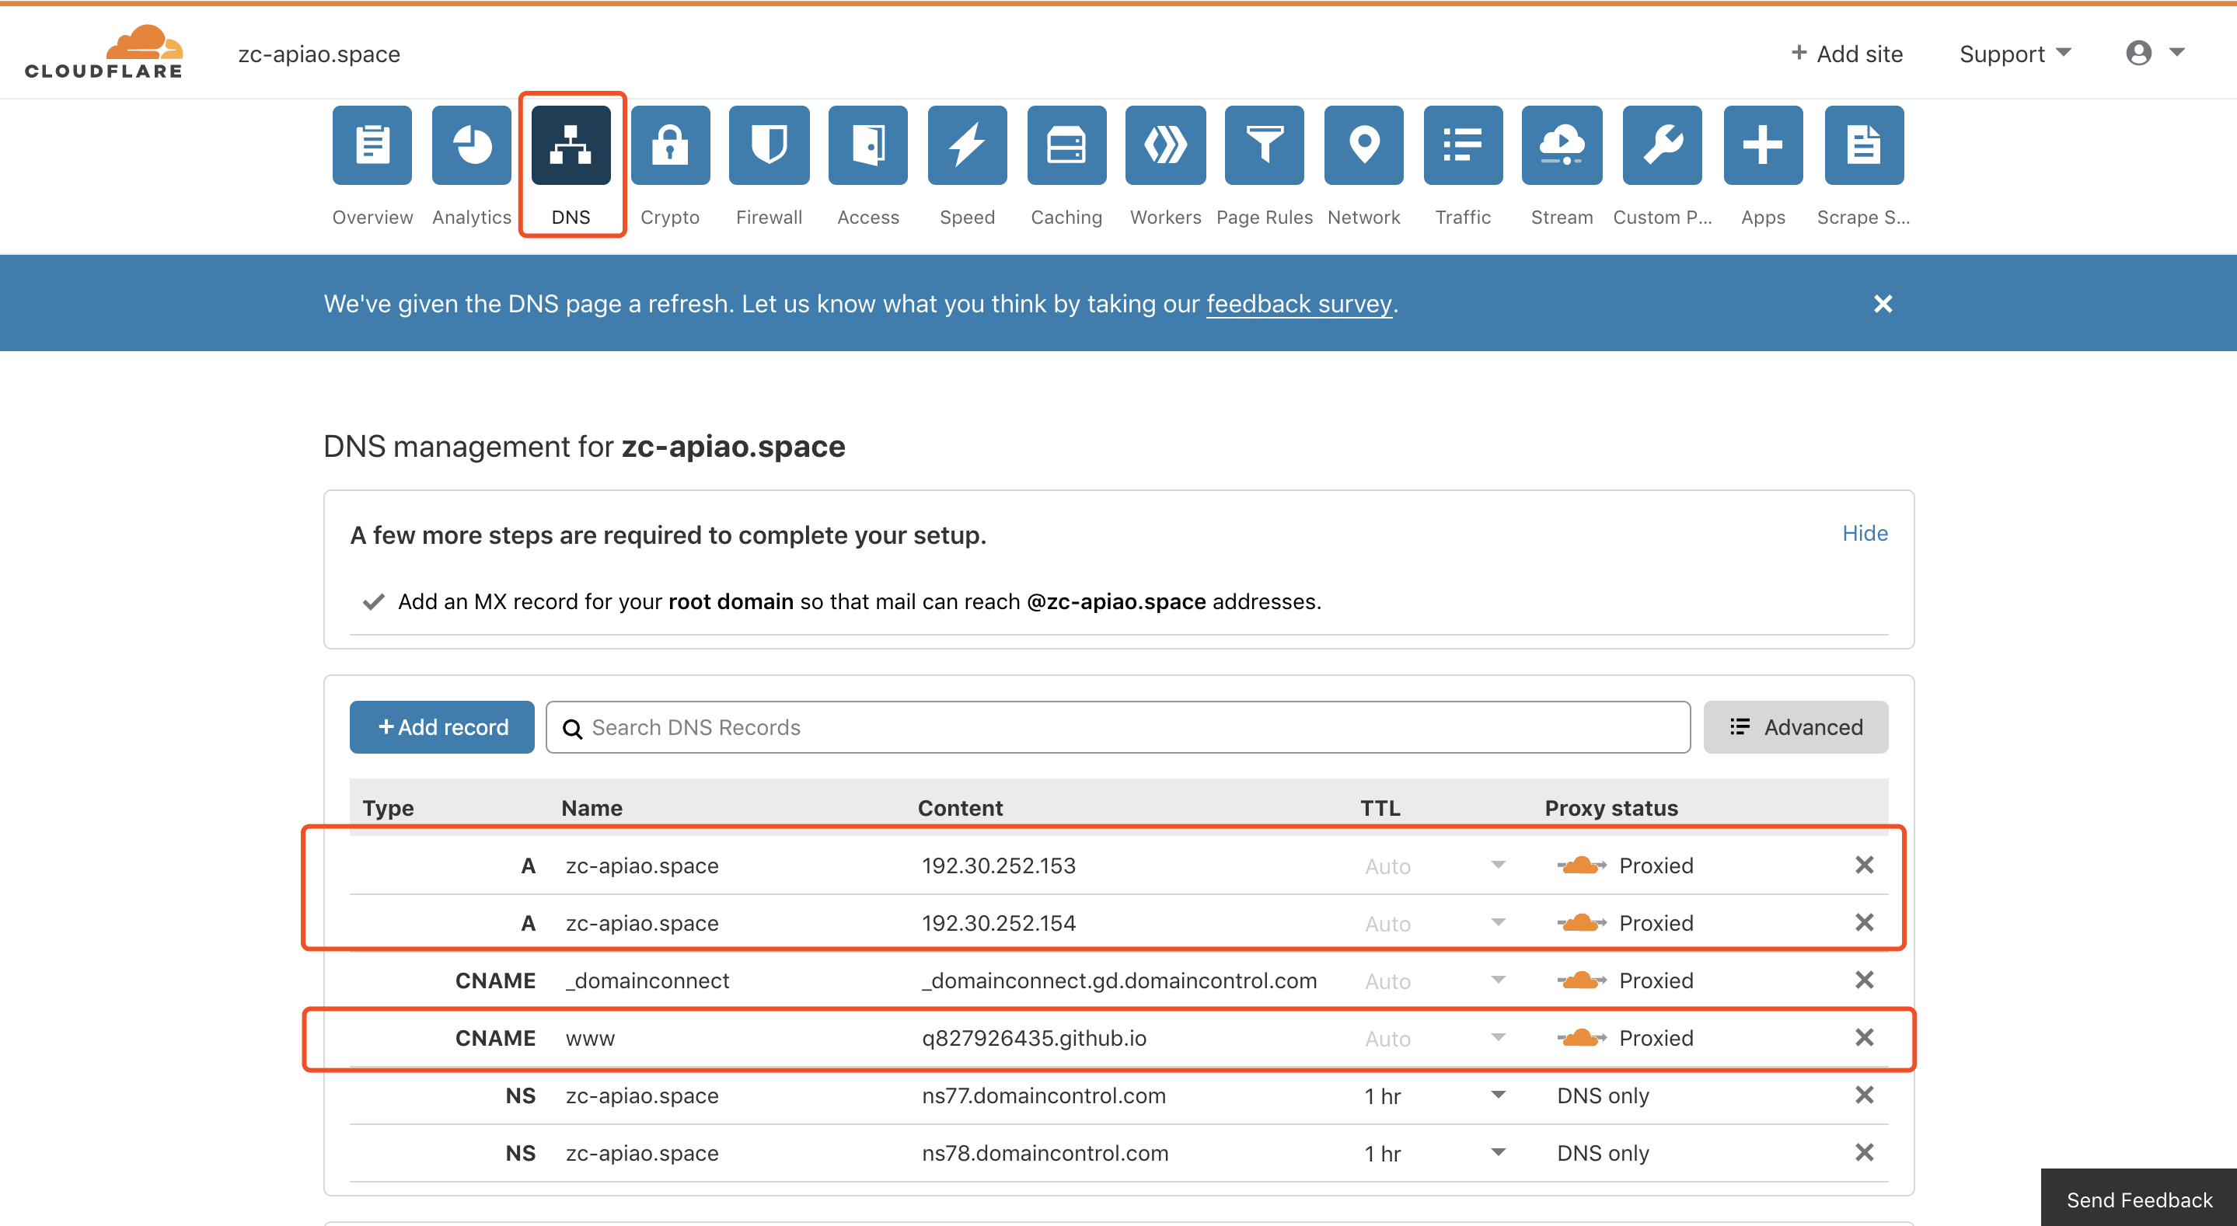Click content ns78.domaincontrol.com
The width and height of the screenshot is (2237, 1226).
pos(1045,1153)
